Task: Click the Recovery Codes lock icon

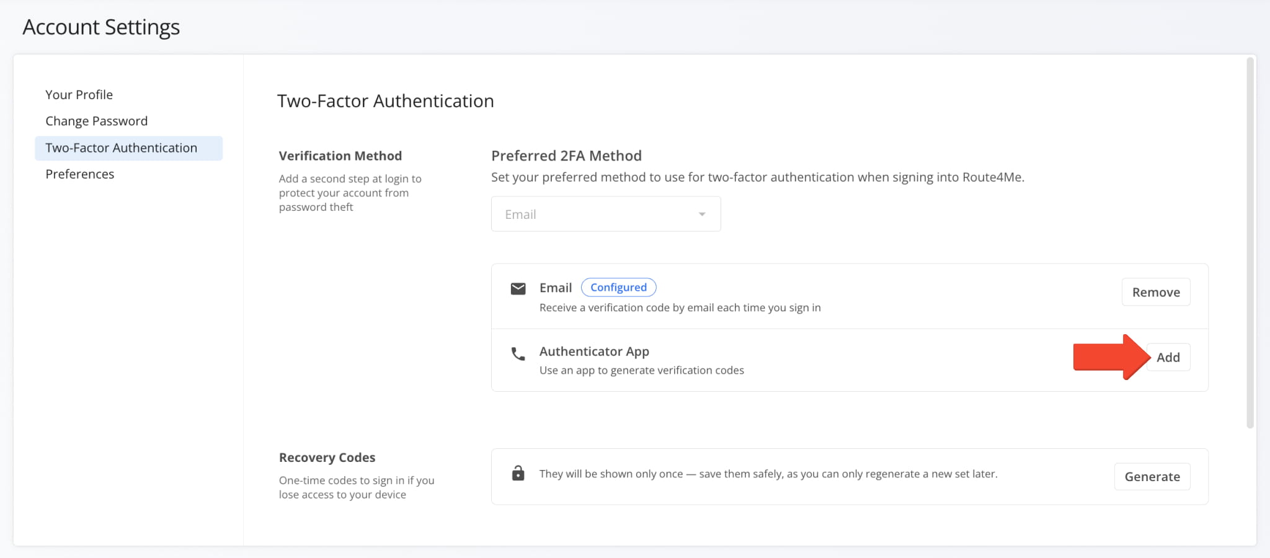Action: pyautogui.click(x=518, y=473)
